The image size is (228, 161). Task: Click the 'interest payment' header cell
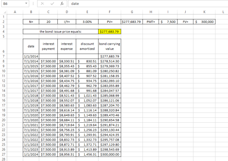(x=48, y=46)
